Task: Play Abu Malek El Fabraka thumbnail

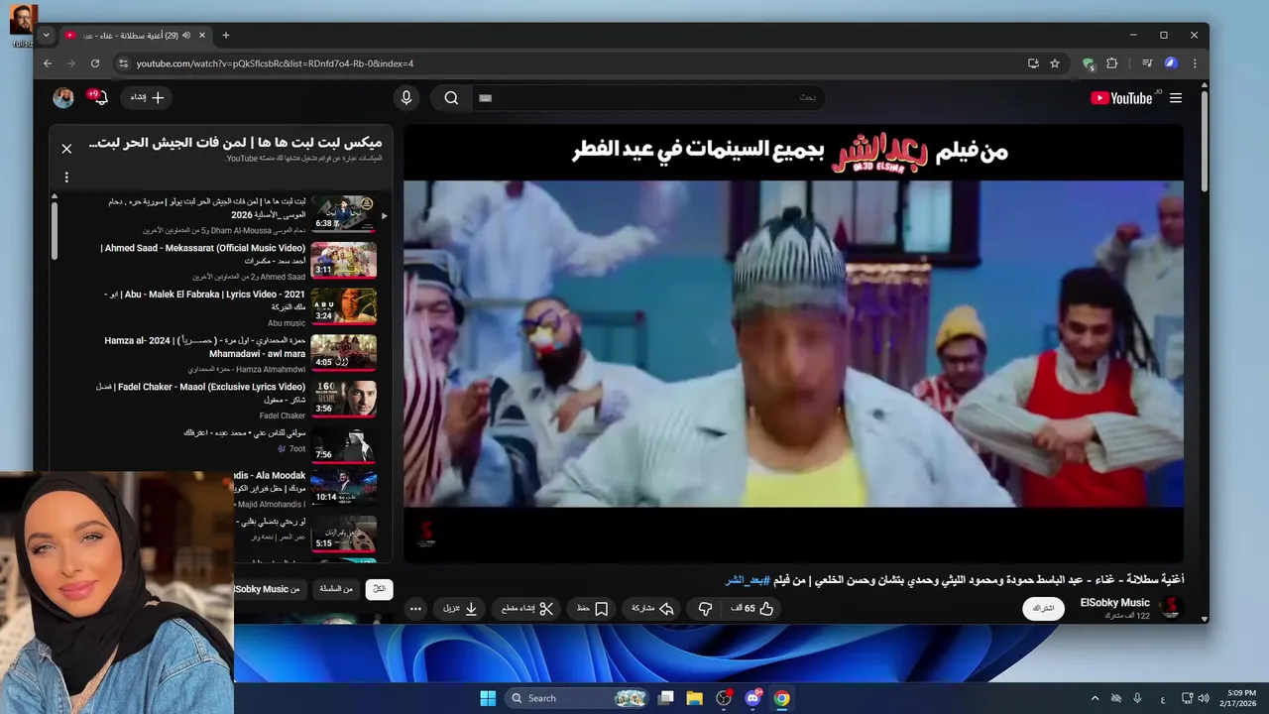Action: pyautogui.click(x=343, y=306)
